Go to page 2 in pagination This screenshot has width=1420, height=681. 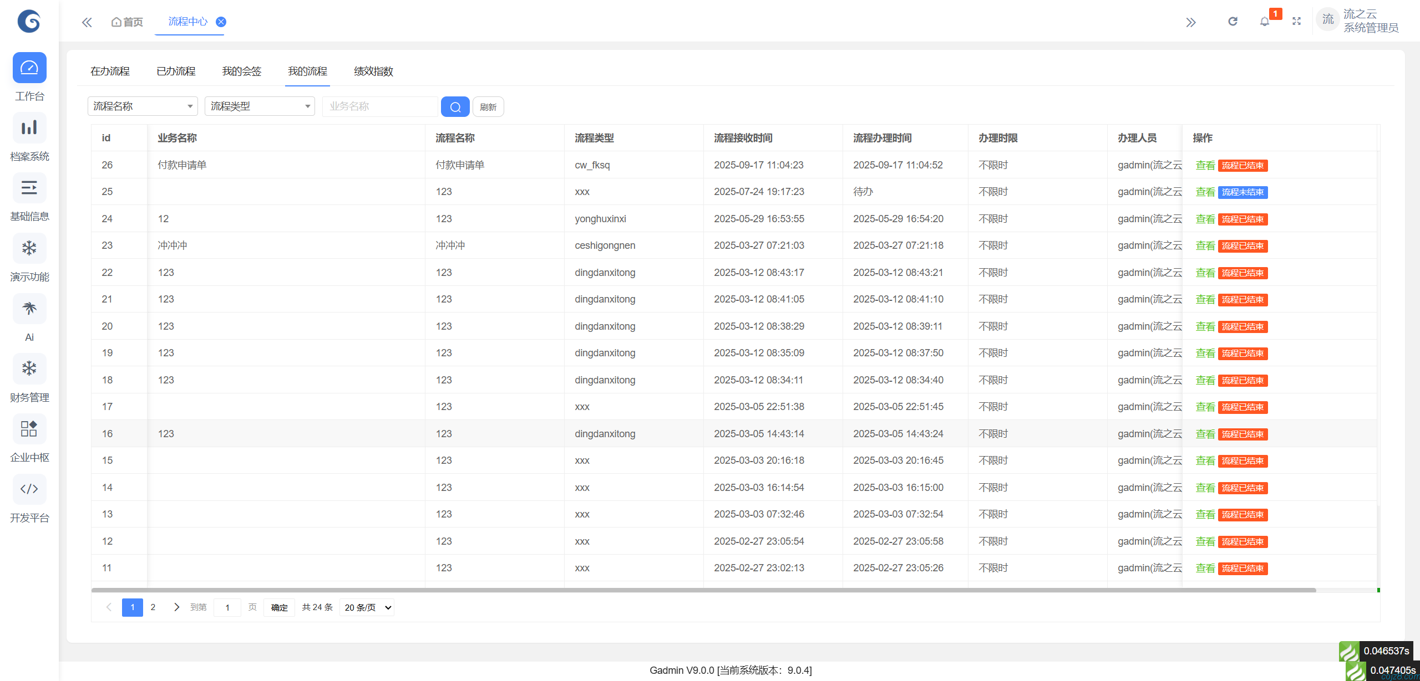153,607
